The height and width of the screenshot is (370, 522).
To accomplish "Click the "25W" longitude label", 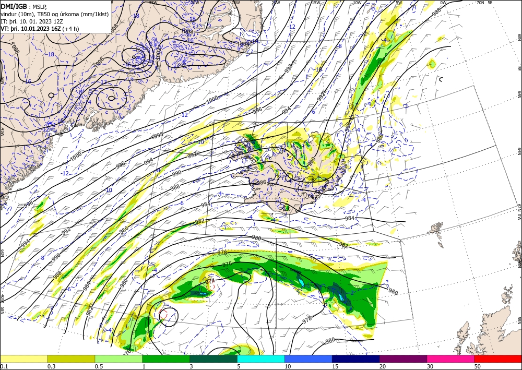I will pos(235,3).
